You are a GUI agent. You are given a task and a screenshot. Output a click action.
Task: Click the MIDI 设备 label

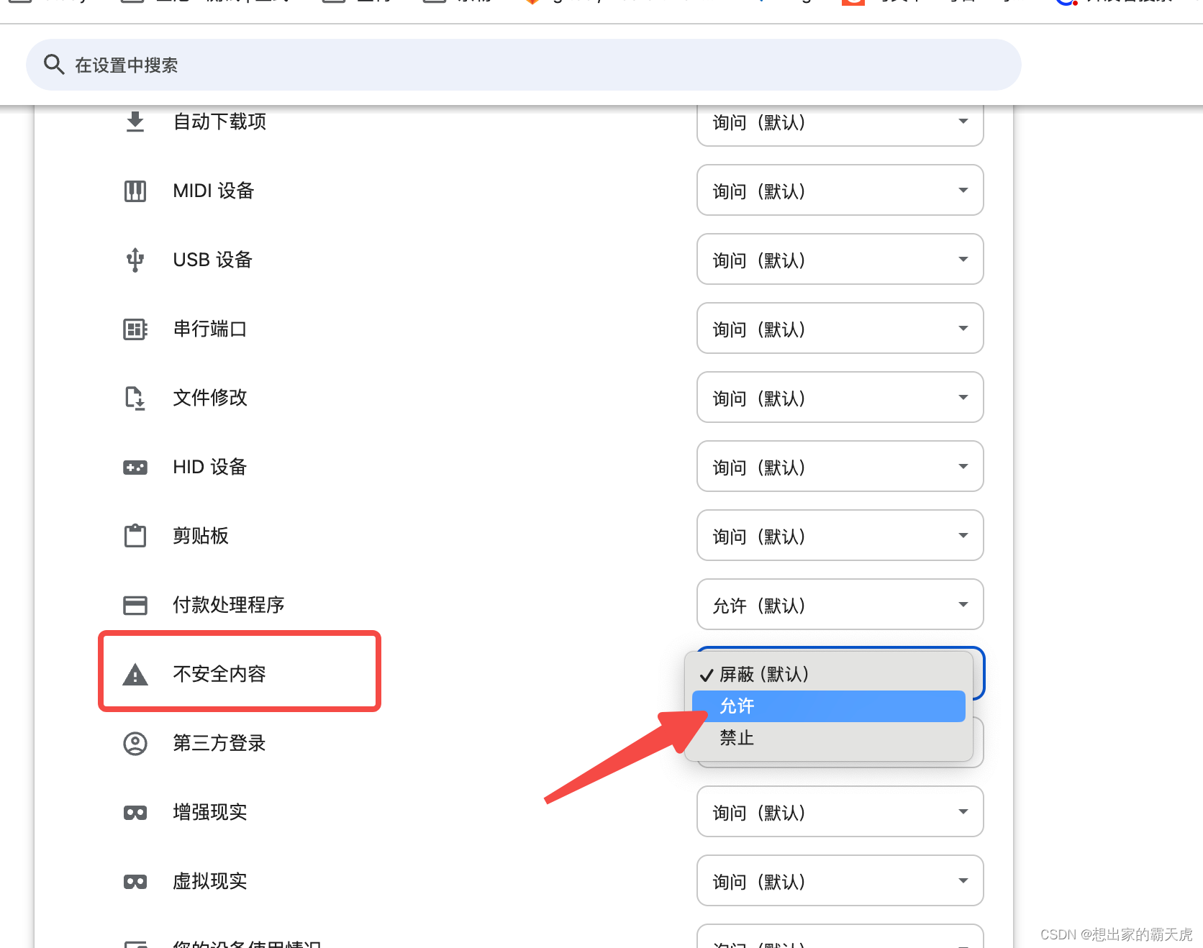[x=214, y=191]
